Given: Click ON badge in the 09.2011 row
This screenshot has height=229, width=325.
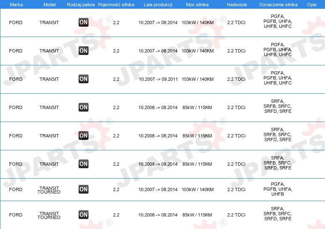Looking at the screenshot, I should point(84,79).
